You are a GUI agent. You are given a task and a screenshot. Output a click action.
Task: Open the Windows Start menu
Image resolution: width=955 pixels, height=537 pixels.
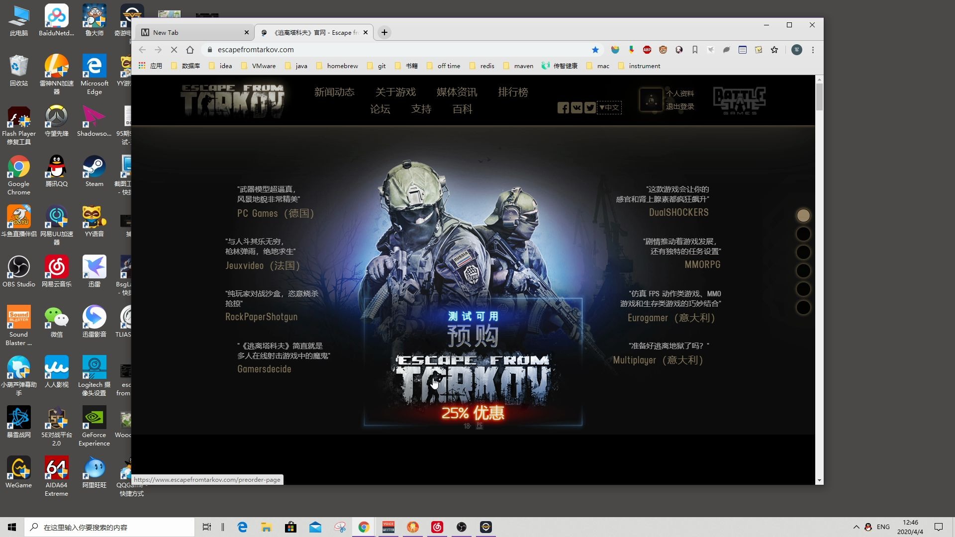[x=12, y=527]
